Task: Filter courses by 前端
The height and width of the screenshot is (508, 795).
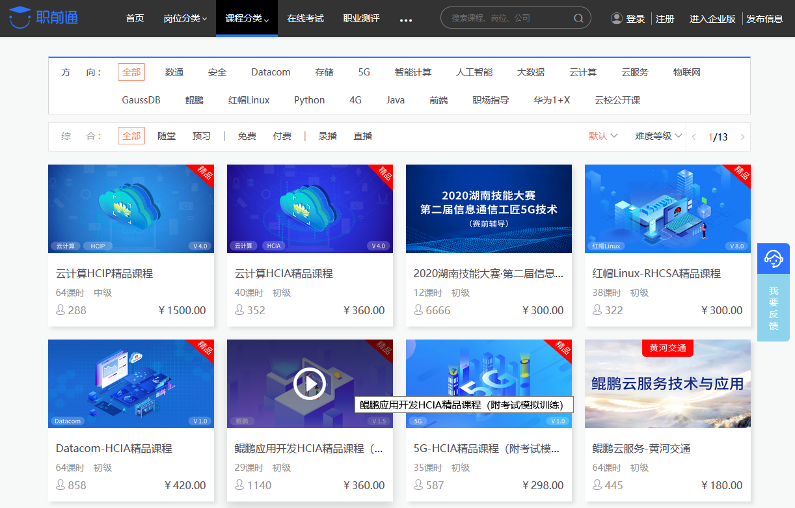Action: coord(438,100)
